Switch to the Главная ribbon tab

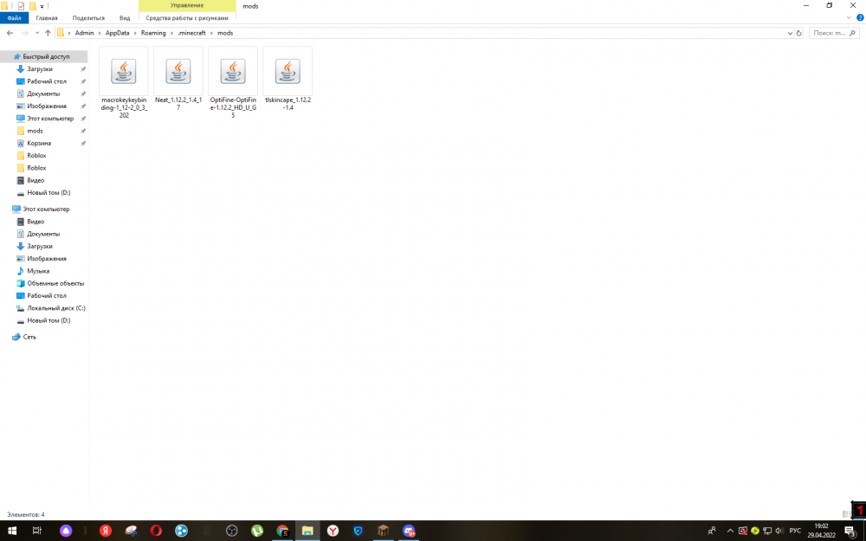click(x=47, y=18)
